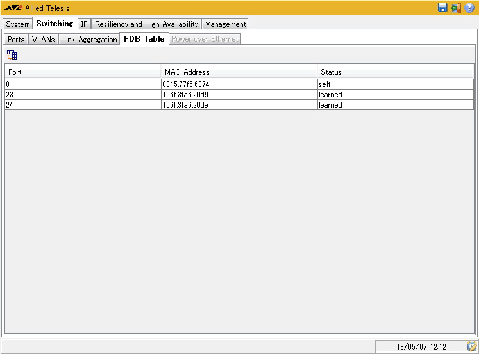479x354 pixels.
Task: Click the Allied Telesis logo
Action: (13, 8)
